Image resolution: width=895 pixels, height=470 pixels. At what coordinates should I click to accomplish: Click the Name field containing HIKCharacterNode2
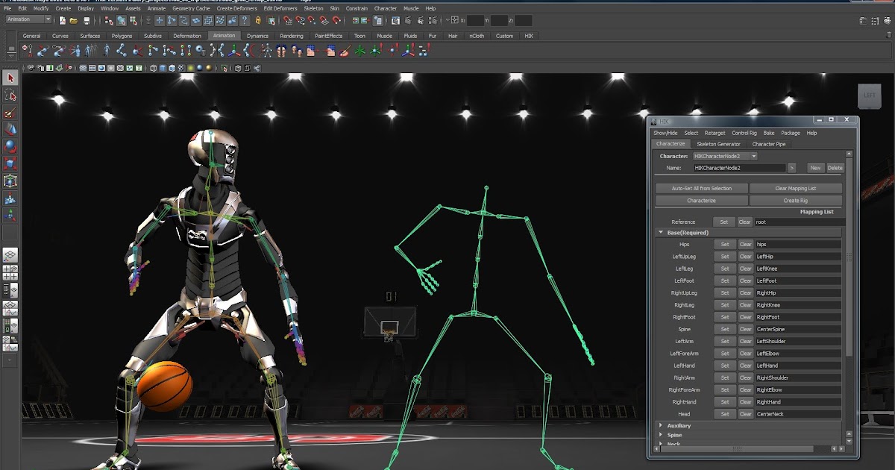pos(739,168)
